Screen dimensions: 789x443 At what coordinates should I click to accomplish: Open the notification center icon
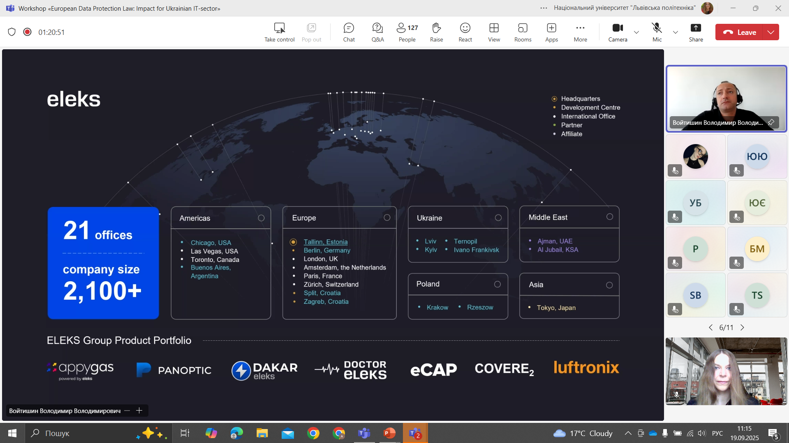773,433
